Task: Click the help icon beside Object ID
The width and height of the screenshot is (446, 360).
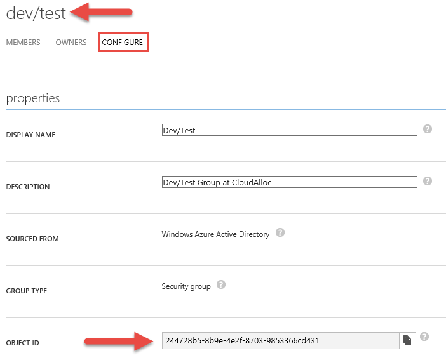Action: (424, 337)
